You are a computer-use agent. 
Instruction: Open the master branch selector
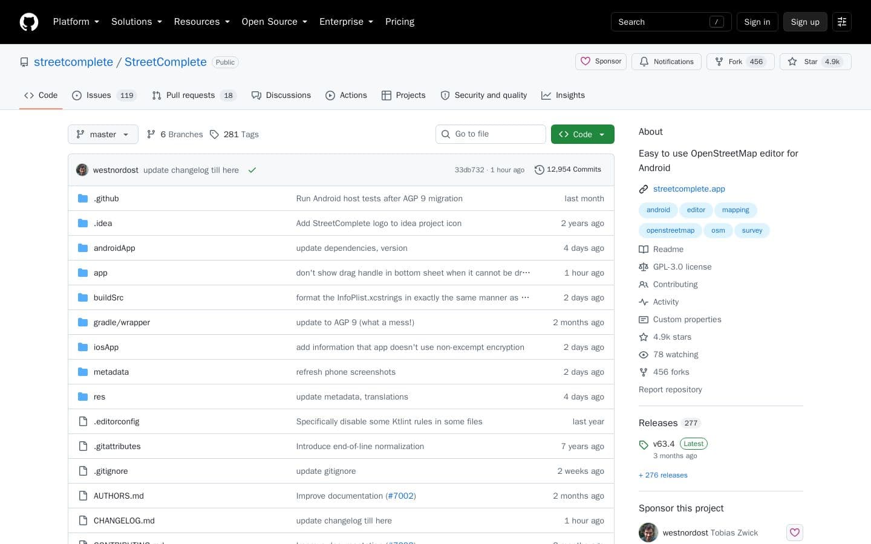tap(103, 134)
